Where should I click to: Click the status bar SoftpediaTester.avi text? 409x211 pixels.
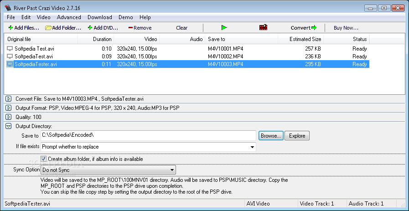click(x=27, y=203)
